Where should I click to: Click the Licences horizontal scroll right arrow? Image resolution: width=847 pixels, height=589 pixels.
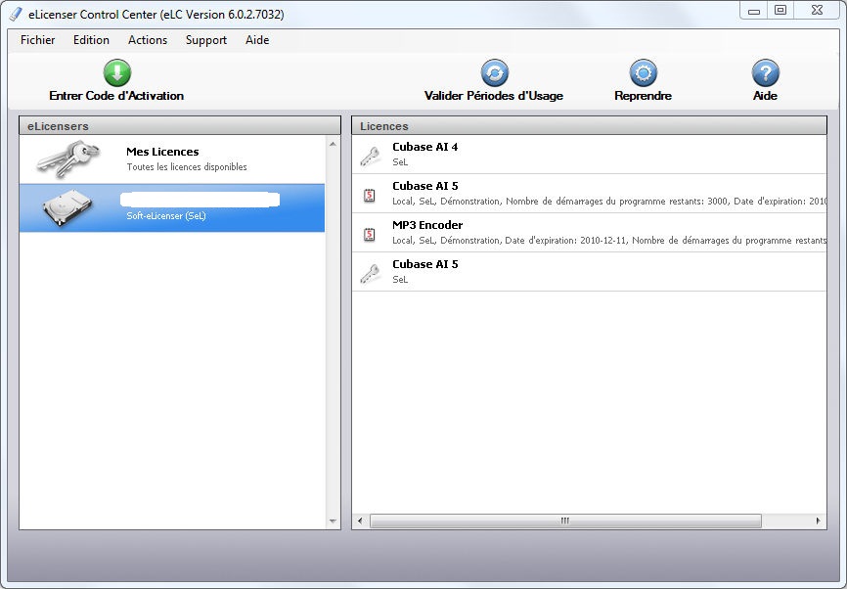[818, 521]
